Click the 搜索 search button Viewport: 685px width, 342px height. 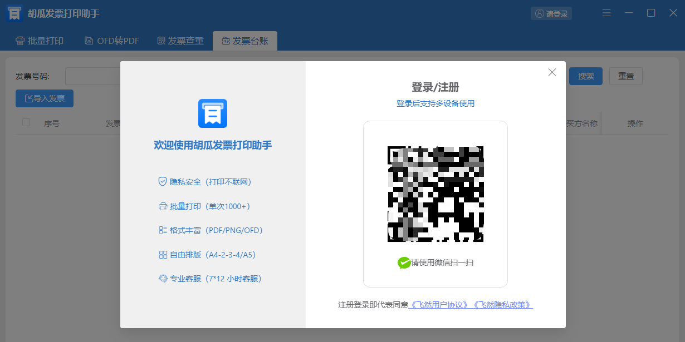[585, 76]
